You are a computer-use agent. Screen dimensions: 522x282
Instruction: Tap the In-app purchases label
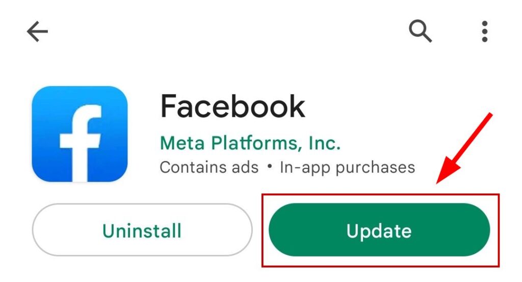click(x=347, y=167)
